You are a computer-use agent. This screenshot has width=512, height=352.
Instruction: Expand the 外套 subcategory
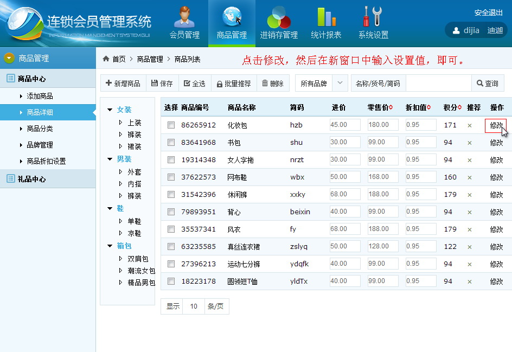point(120,172)
